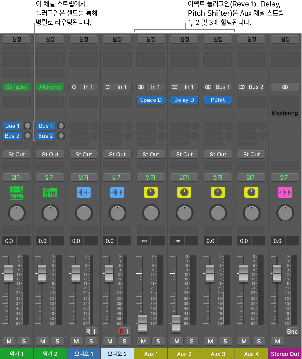Screen dimensions: 302x359
Task: Click Bus 2 send level knob on 악기 1
Action: pyautogui.click(x=27, y=136)
